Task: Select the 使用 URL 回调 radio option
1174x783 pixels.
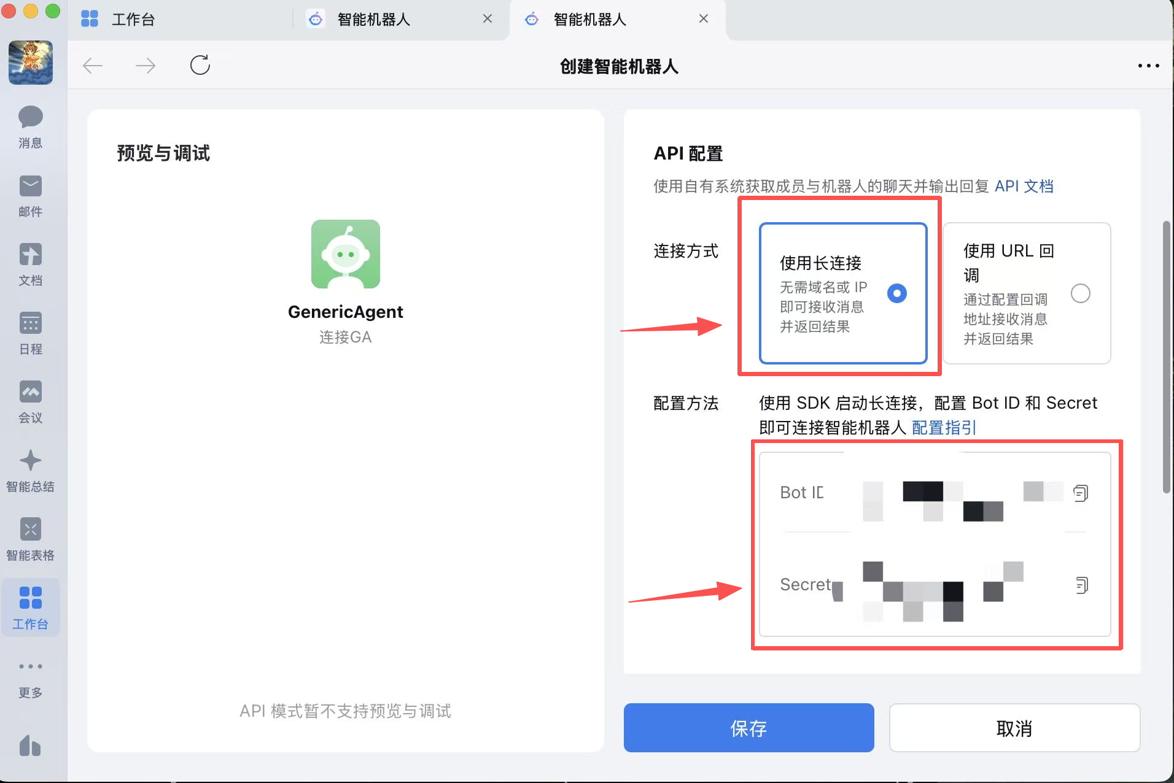Action: (x=1080, y=293)
